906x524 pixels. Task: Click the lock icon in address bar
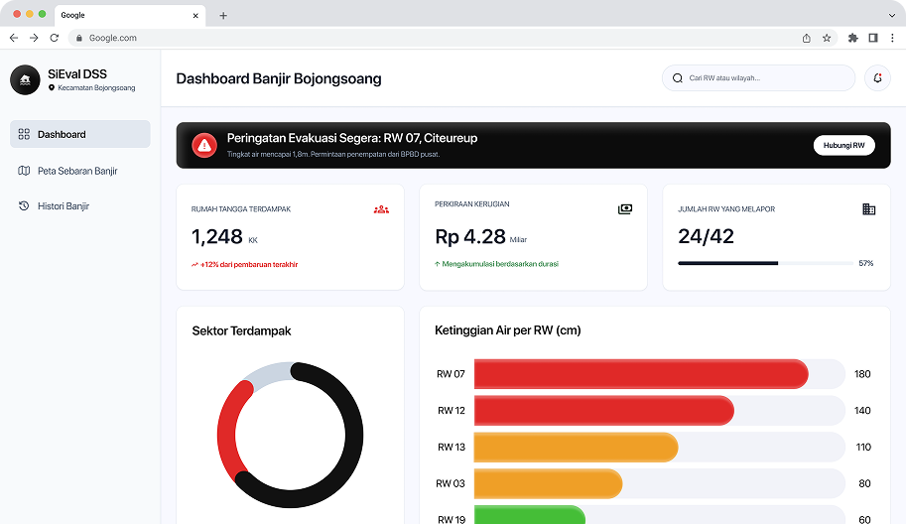[79, 38]
